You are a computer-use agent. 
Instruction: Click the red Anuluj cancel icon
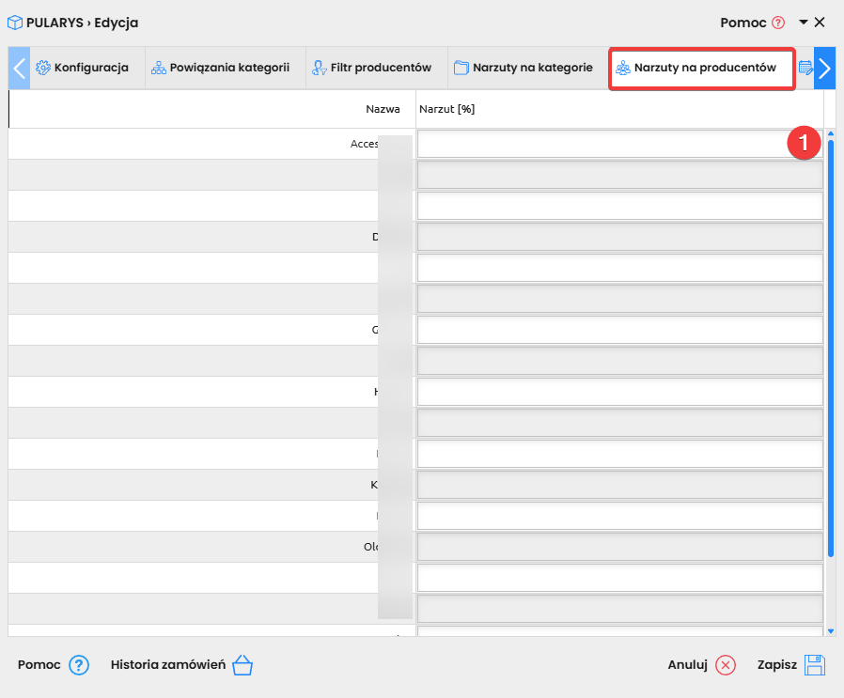click(726, 665)
